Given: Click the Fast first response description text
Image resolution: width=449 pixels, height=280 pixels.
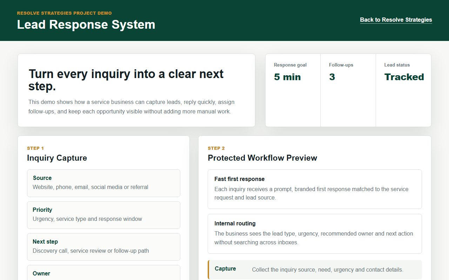Looking at the screenshot, I should [x=311, y=193].
